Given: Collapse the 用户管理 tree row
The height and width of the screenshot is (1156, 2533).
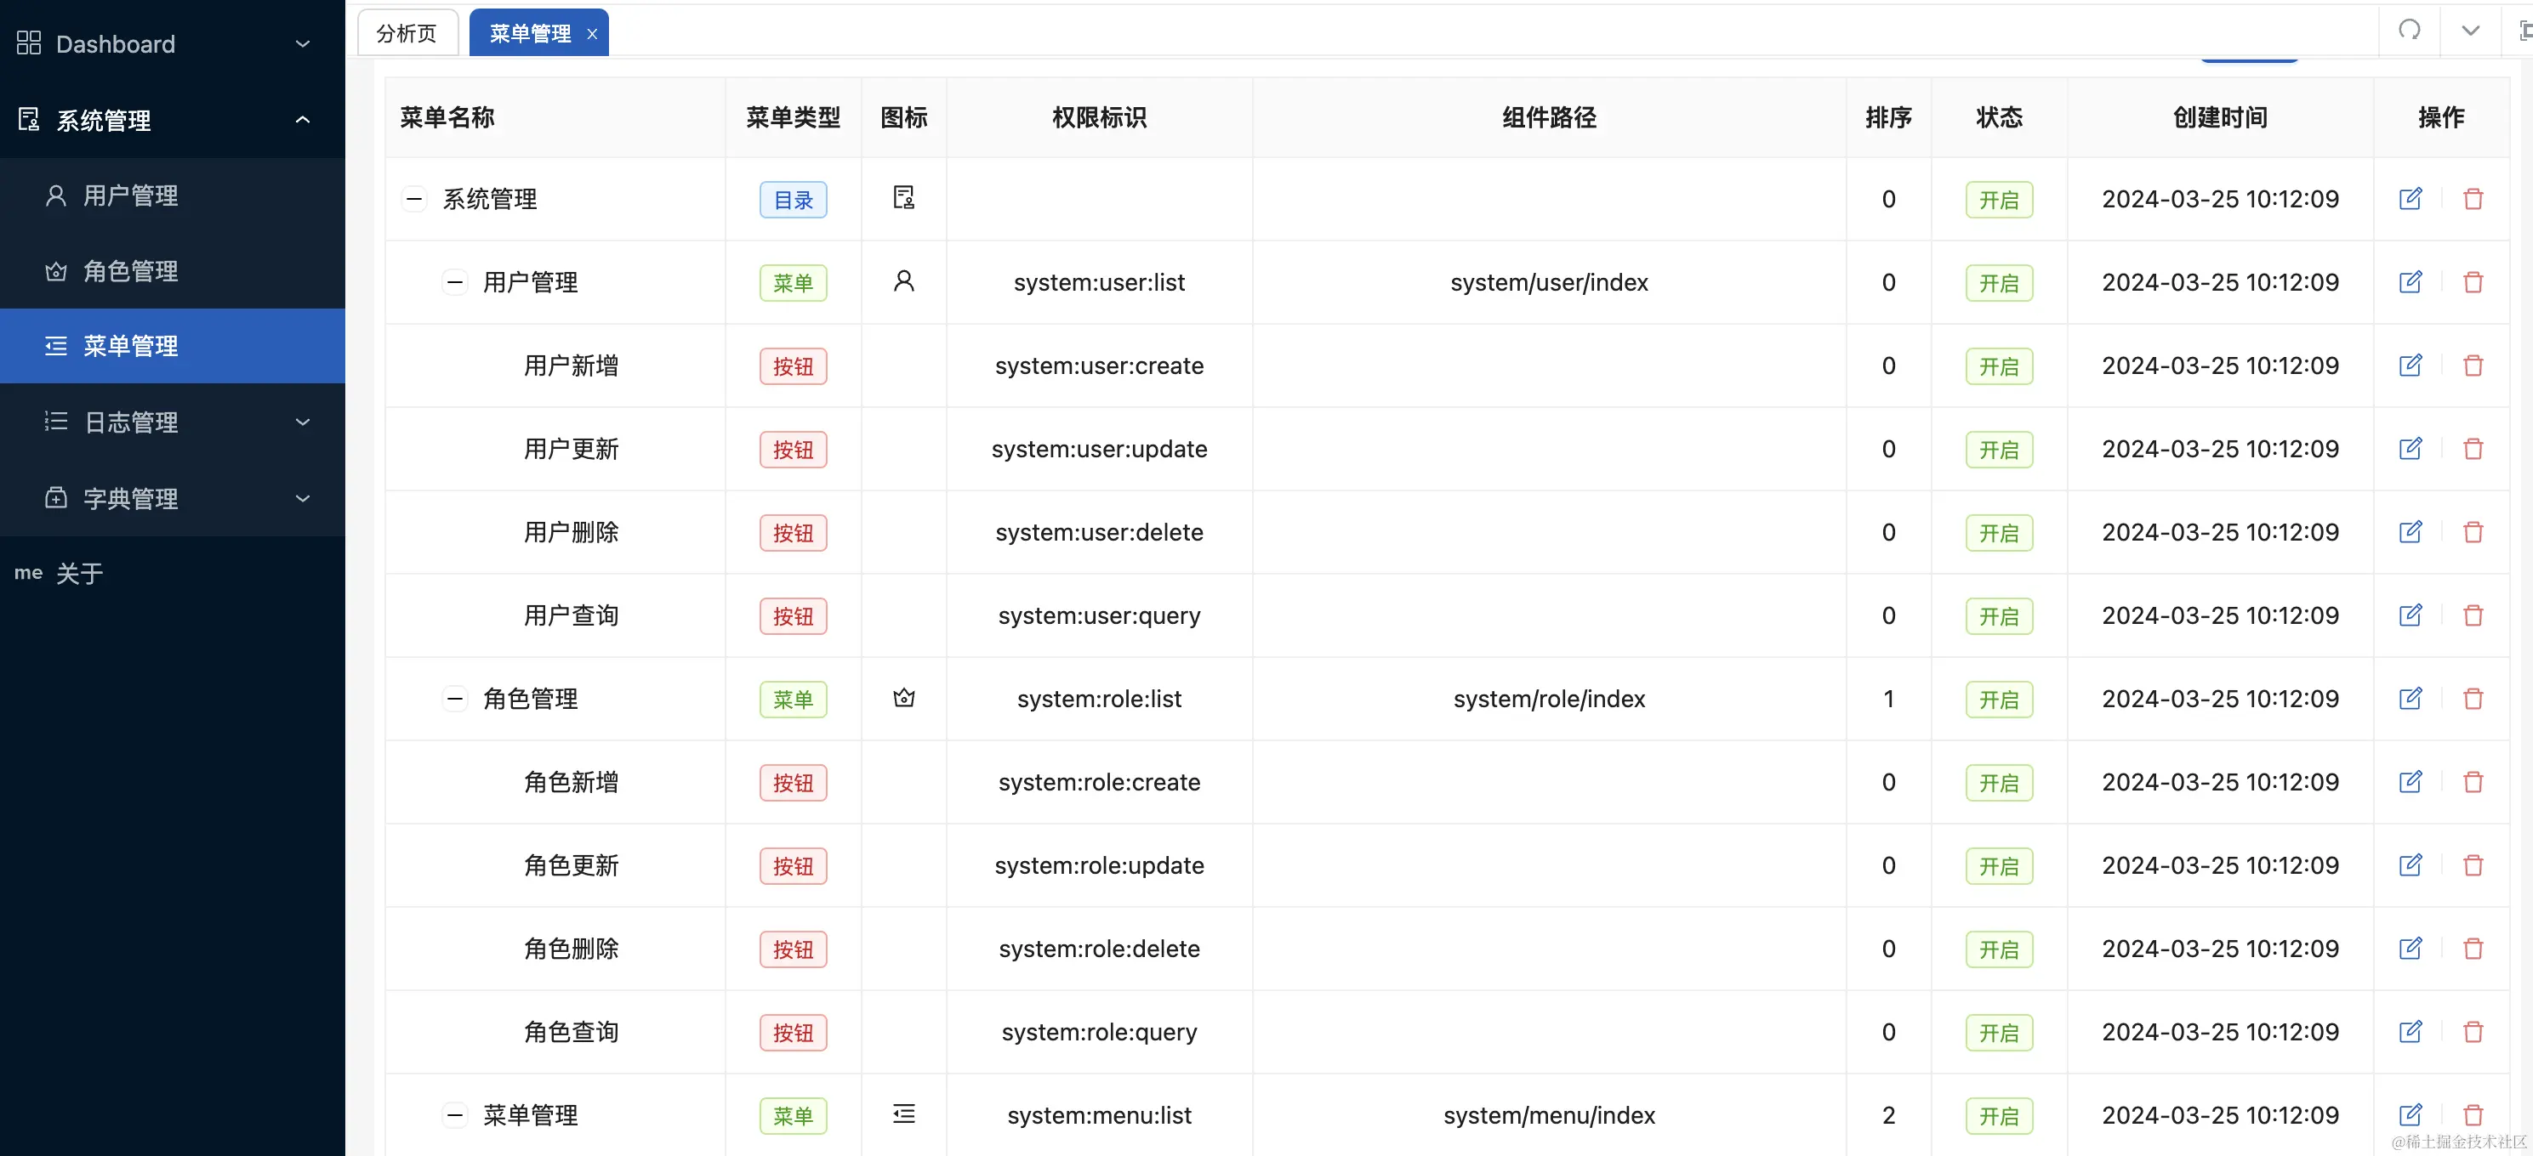Looking at the screenshot, I should 454,282.
